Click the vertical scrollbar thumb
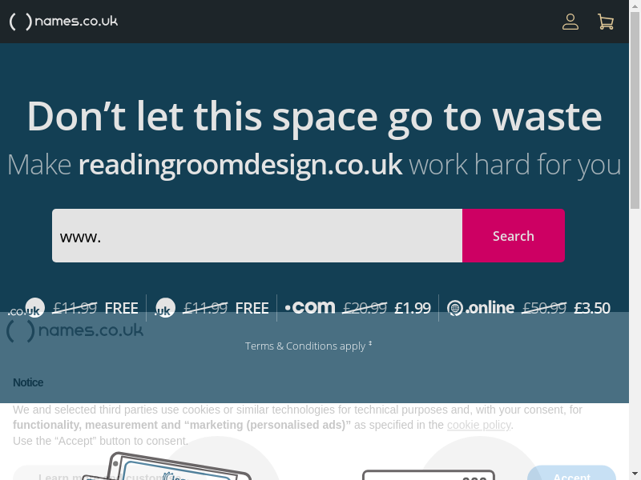This screenshot has height=480, width=641. click(x=635, y=110)
